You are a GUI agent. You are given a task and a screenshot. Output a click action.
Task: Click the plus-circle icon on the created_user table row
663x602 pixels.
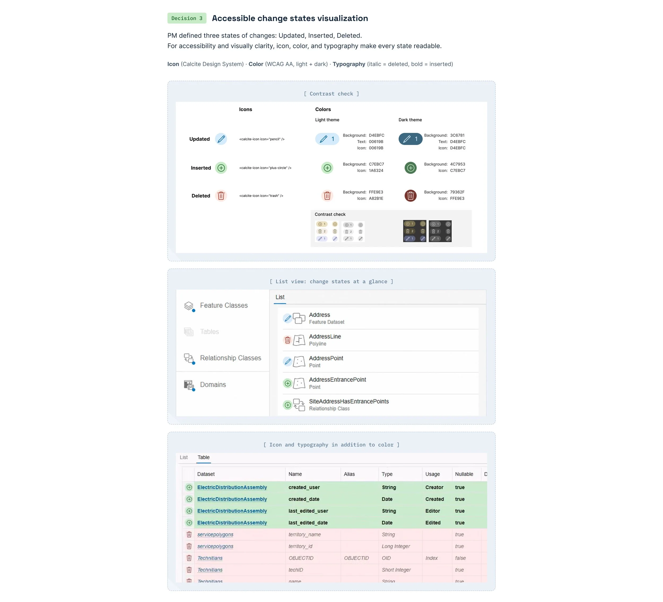point(189,488)
